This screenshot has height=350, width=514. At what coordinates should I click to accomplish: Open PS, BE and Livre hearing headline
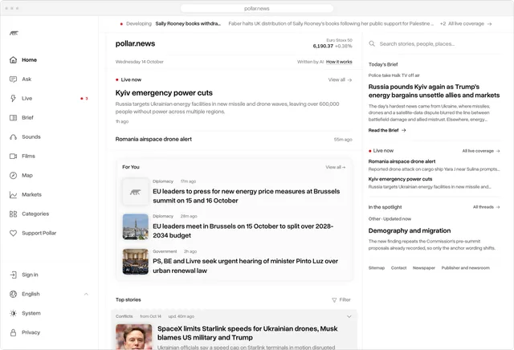pyautogui.click(x=245, y=266)
